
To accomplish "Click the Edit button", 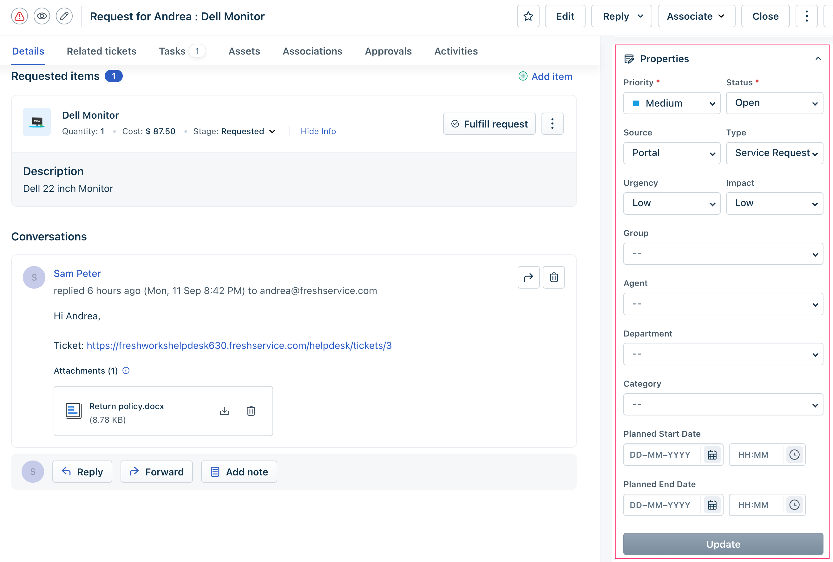I will (x=565, y=16).
